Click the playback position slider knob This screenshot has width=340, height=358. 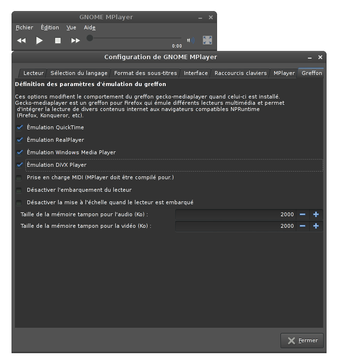click(x=90, y=38)
